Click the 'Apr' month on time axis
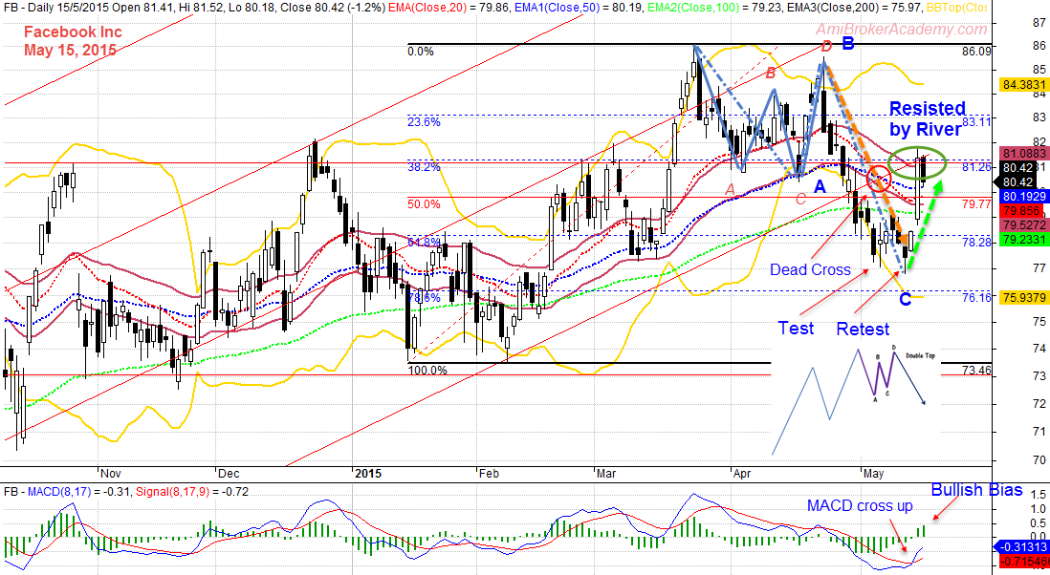This screenshot has height=575, width=1050. point(742,474)
